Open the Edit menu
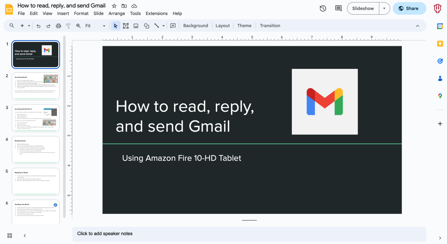 34,13
